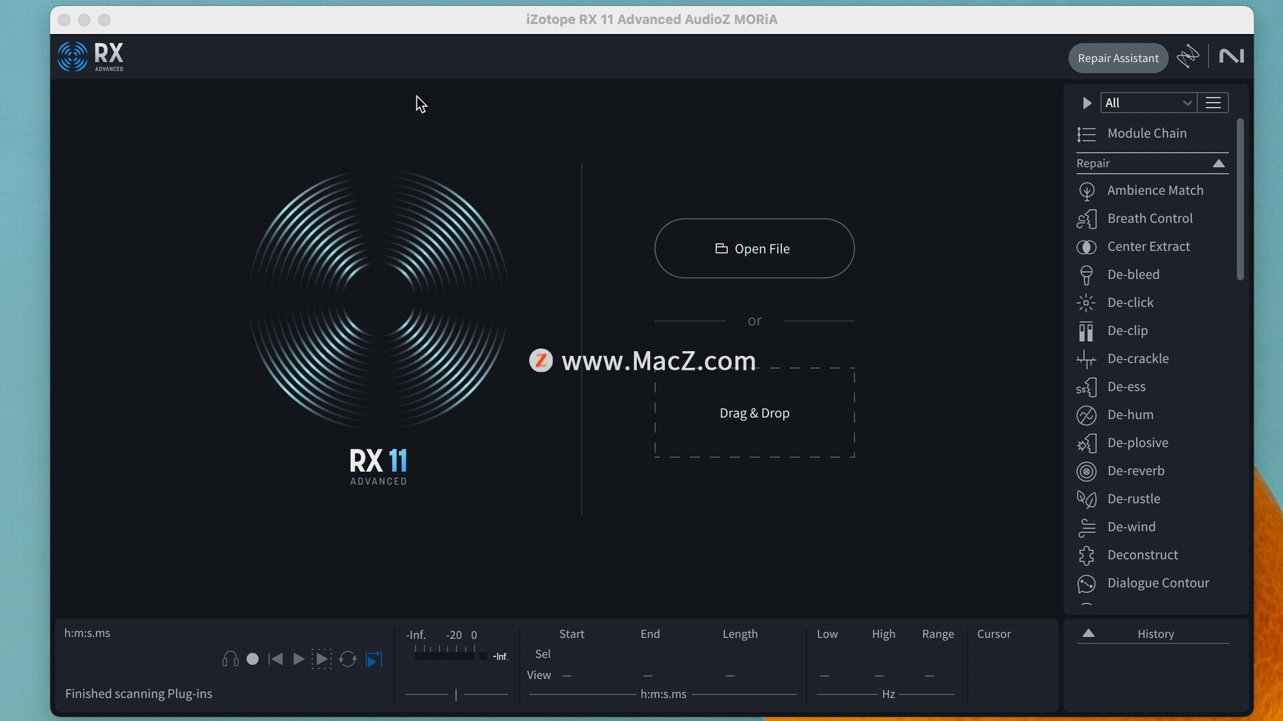The height and width of the screenshot is (721, 1283).
Task: Click the Deconstruct puzzle icon
Action: click(x=1087, y=555)
